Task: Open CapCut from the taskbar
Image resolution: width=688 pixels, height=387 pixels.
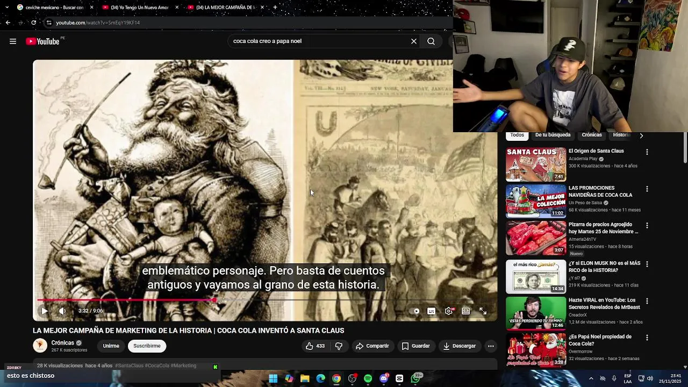Action: pyautogui.click(x=399, y=378)
